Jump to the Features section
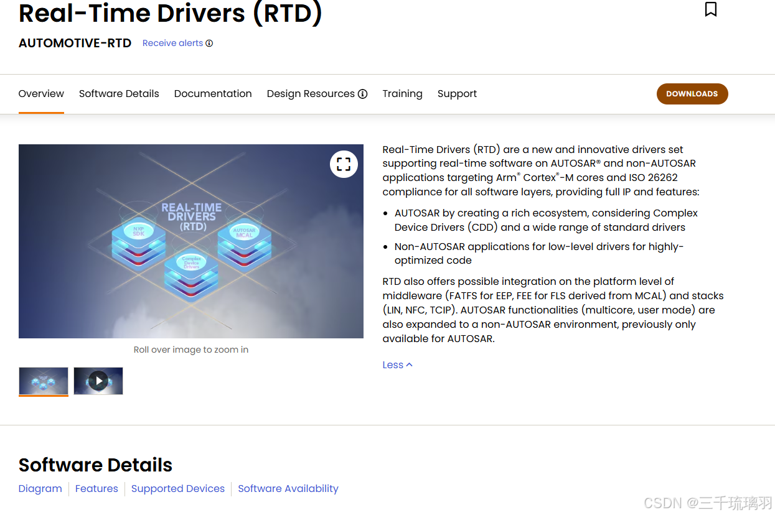This screenshot has height=515, width=775. 96,489
